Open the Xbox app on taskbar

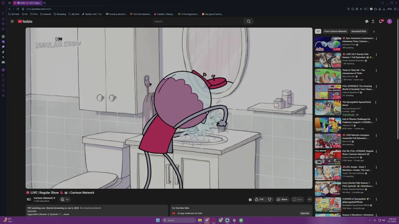[x=220, y=220]
